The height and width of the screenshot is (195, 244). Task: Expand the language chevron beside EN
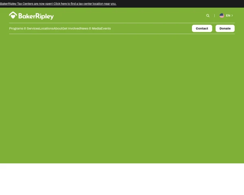point(232,15)
